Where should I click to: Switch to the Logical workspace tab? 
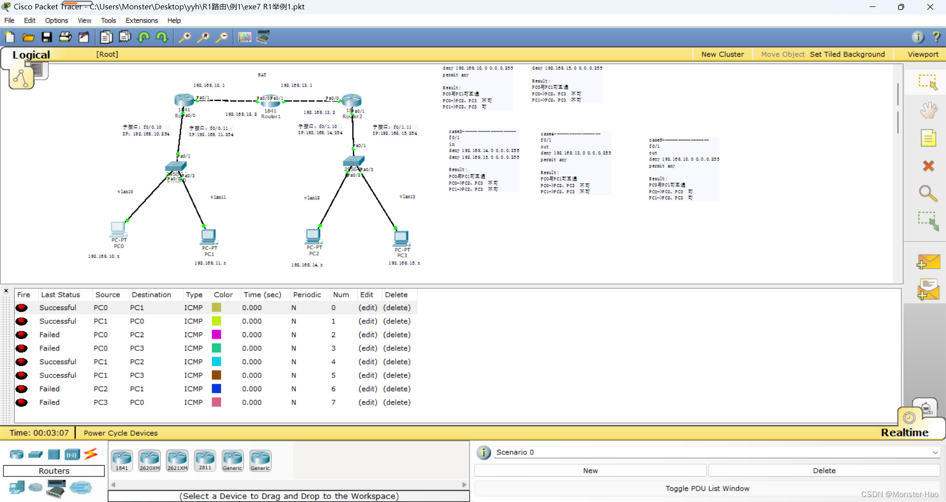point(31,55)
